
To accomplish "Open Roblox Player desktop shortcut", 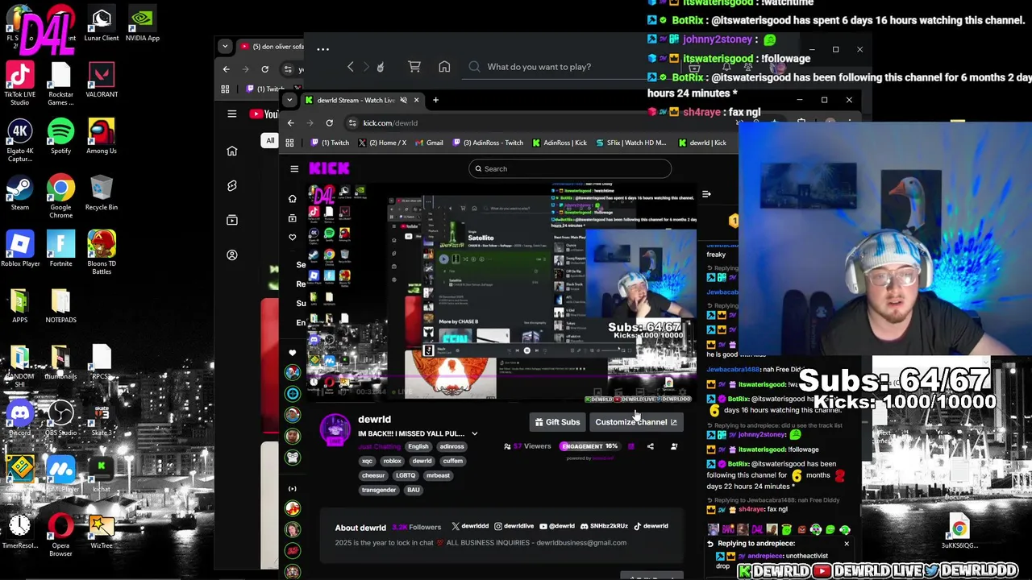I will coord(19,248).
